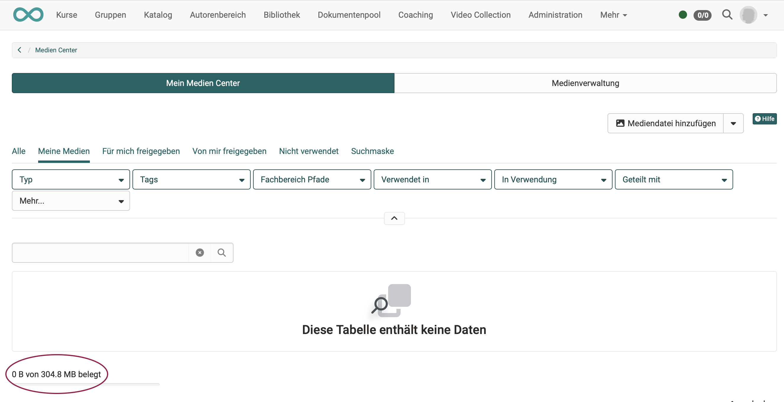Click the search magnifier icon
The image size is (784, 402).
click(221, 252)
